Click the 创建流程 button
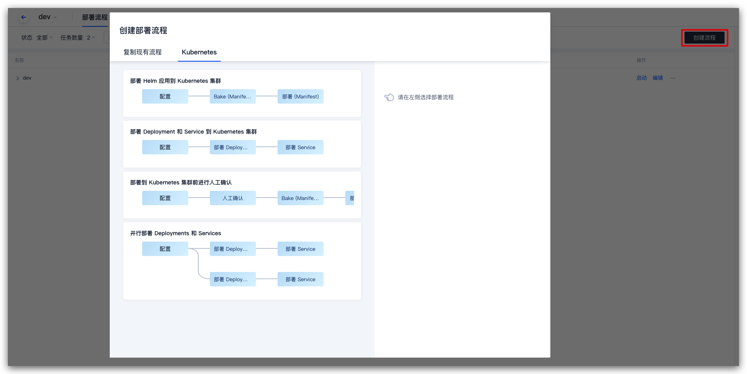The width and height of the screenshot is (747, 374). click(x=704, y=38)
